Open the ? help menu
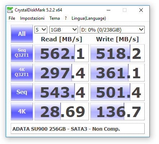Image resolution: width=159 pixels, height=144 pixels. coord(66,18)
